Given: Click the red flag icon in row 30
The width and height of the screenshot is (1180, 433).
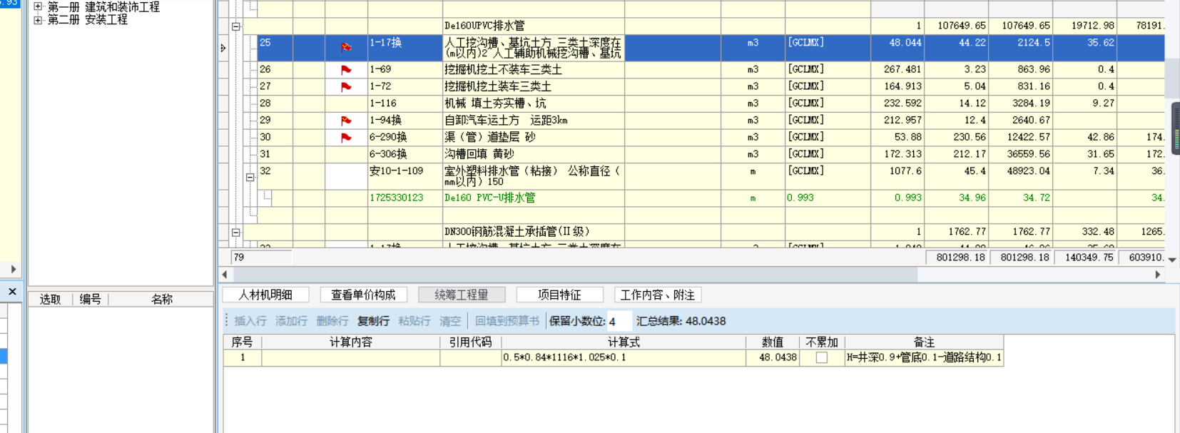Looking at the screenshot, I should (346, 138).
